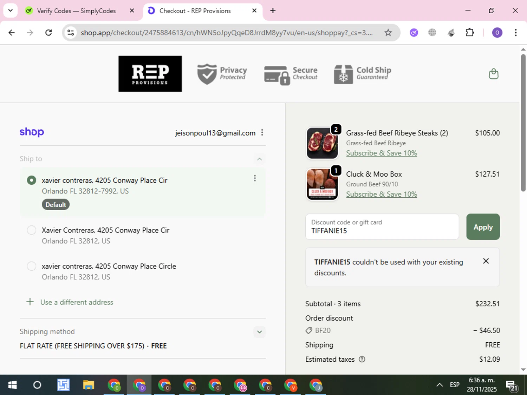
Task: Open Cortana search circle on taskbar
Action: pyautogui.click(x=37, y=385)
